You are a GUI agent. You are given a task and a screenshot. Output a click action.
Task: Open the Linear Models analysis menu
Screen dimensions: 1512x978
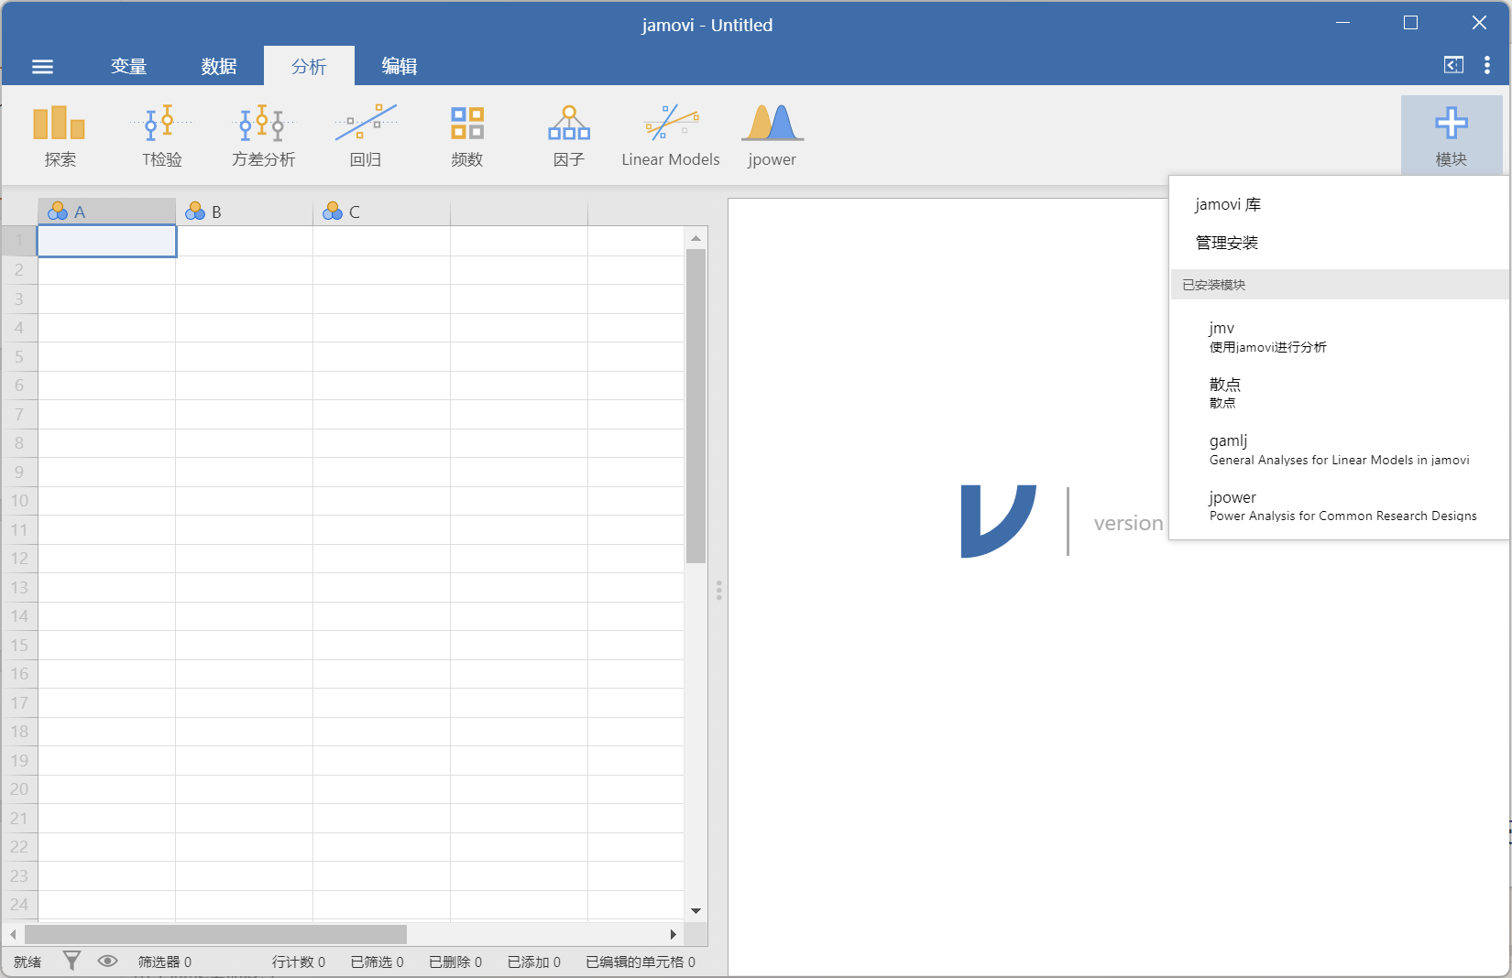point(671,136)
